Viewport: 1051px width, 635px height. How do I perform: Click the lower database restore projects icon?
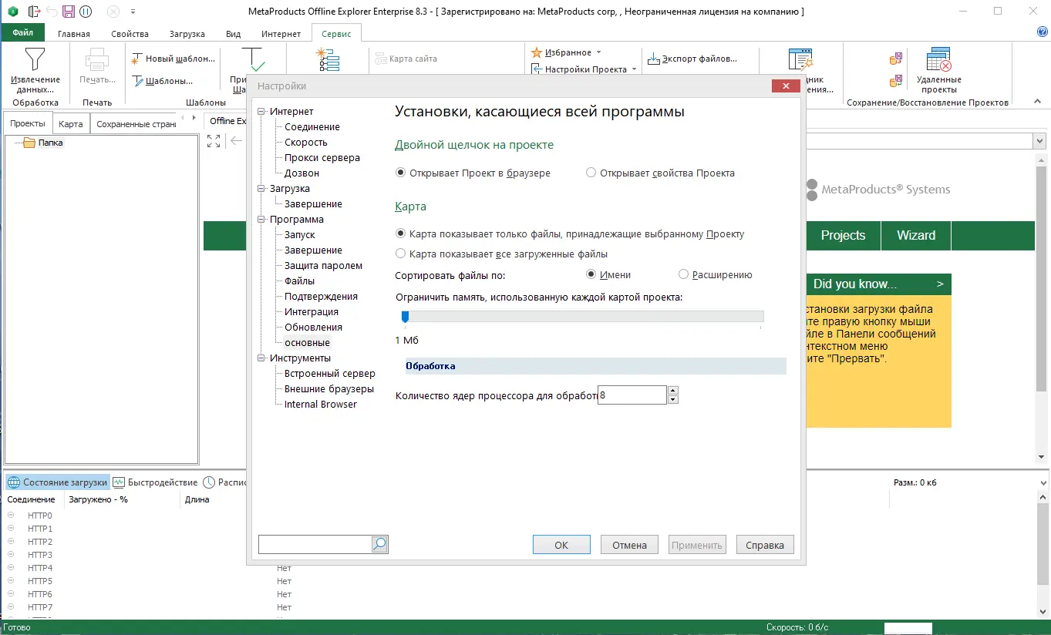[896, 81]
